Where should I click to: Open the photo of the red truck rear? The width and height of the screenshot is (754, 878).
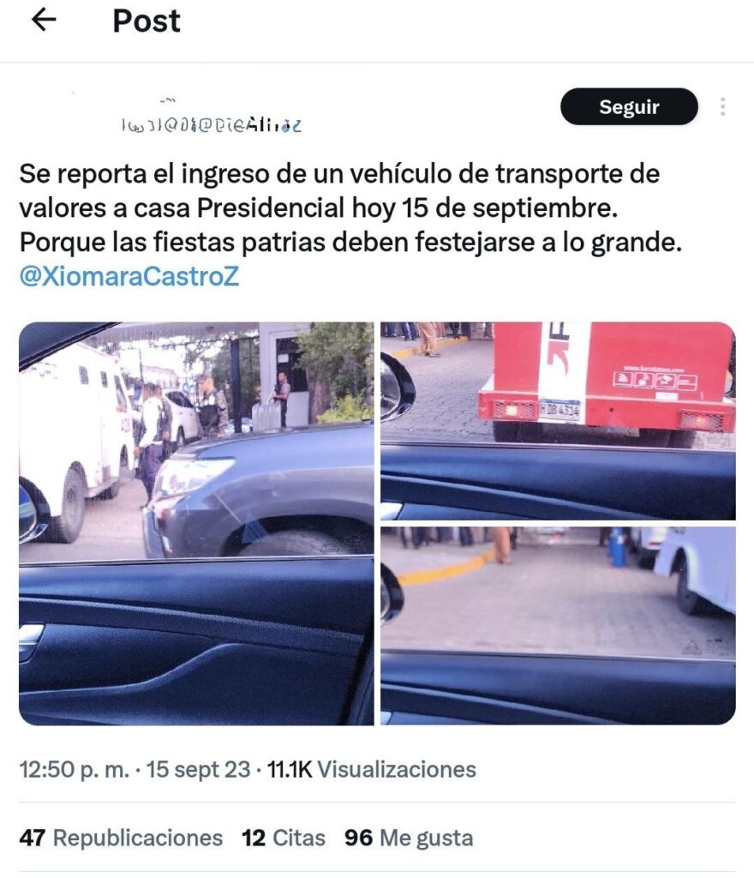pyautogui.click(x=558, y=420)
